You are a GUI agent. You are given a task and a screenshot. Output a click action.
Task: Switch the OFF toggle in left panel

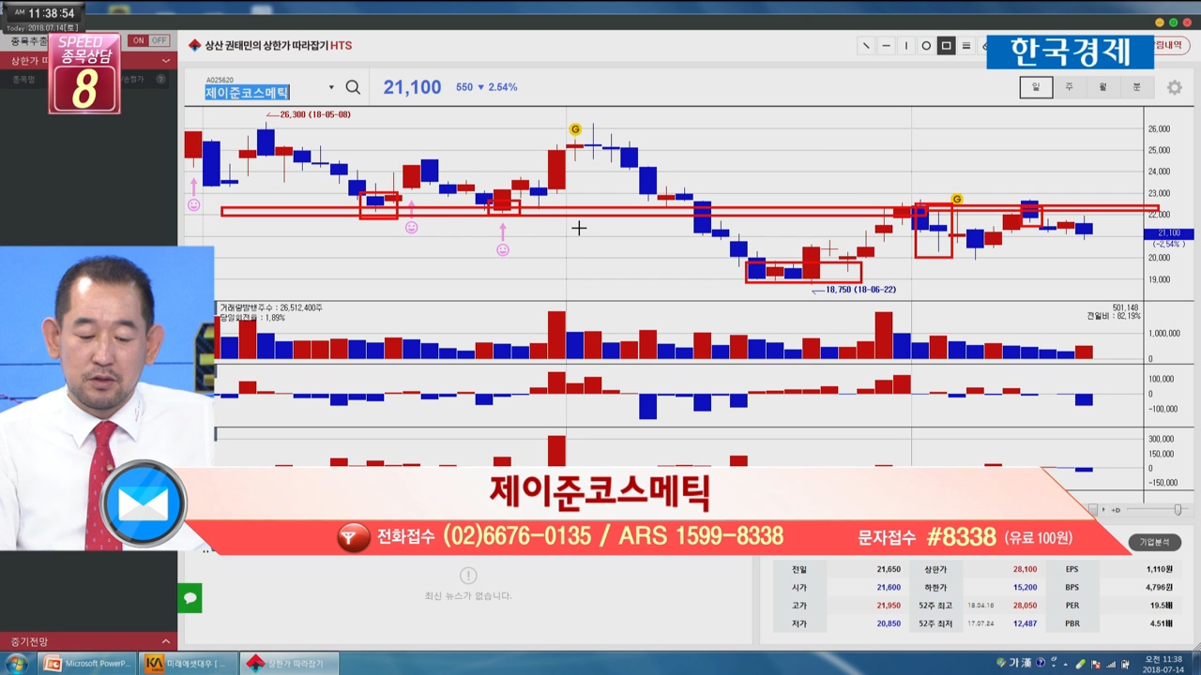(159, 40)
